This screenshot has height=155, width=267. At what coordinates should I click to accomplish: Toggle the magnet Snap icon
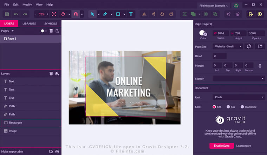click(x=75, y=14)
